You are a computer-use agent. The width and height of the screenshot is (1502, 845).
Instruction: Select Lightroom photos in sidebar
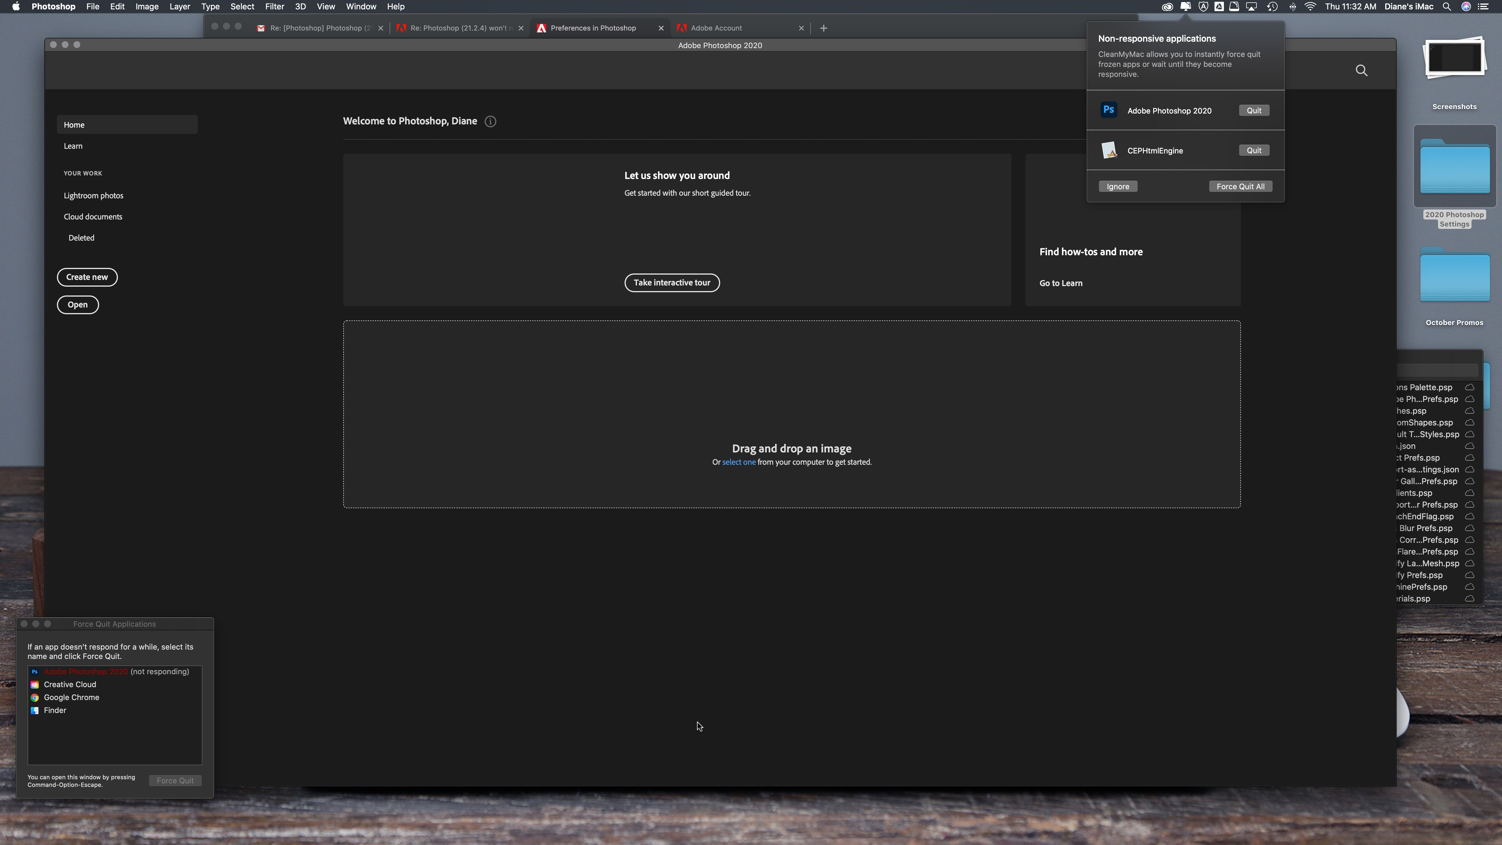pyautogui.click(x=93, y=195)
